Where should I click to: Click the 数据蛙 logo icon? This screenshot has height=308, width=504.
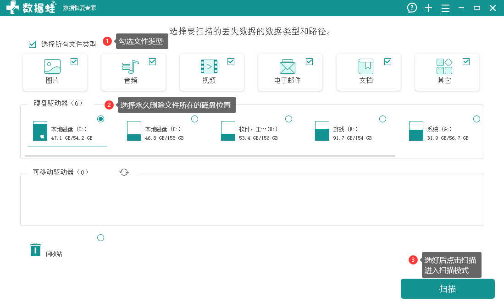click(12, 7)
